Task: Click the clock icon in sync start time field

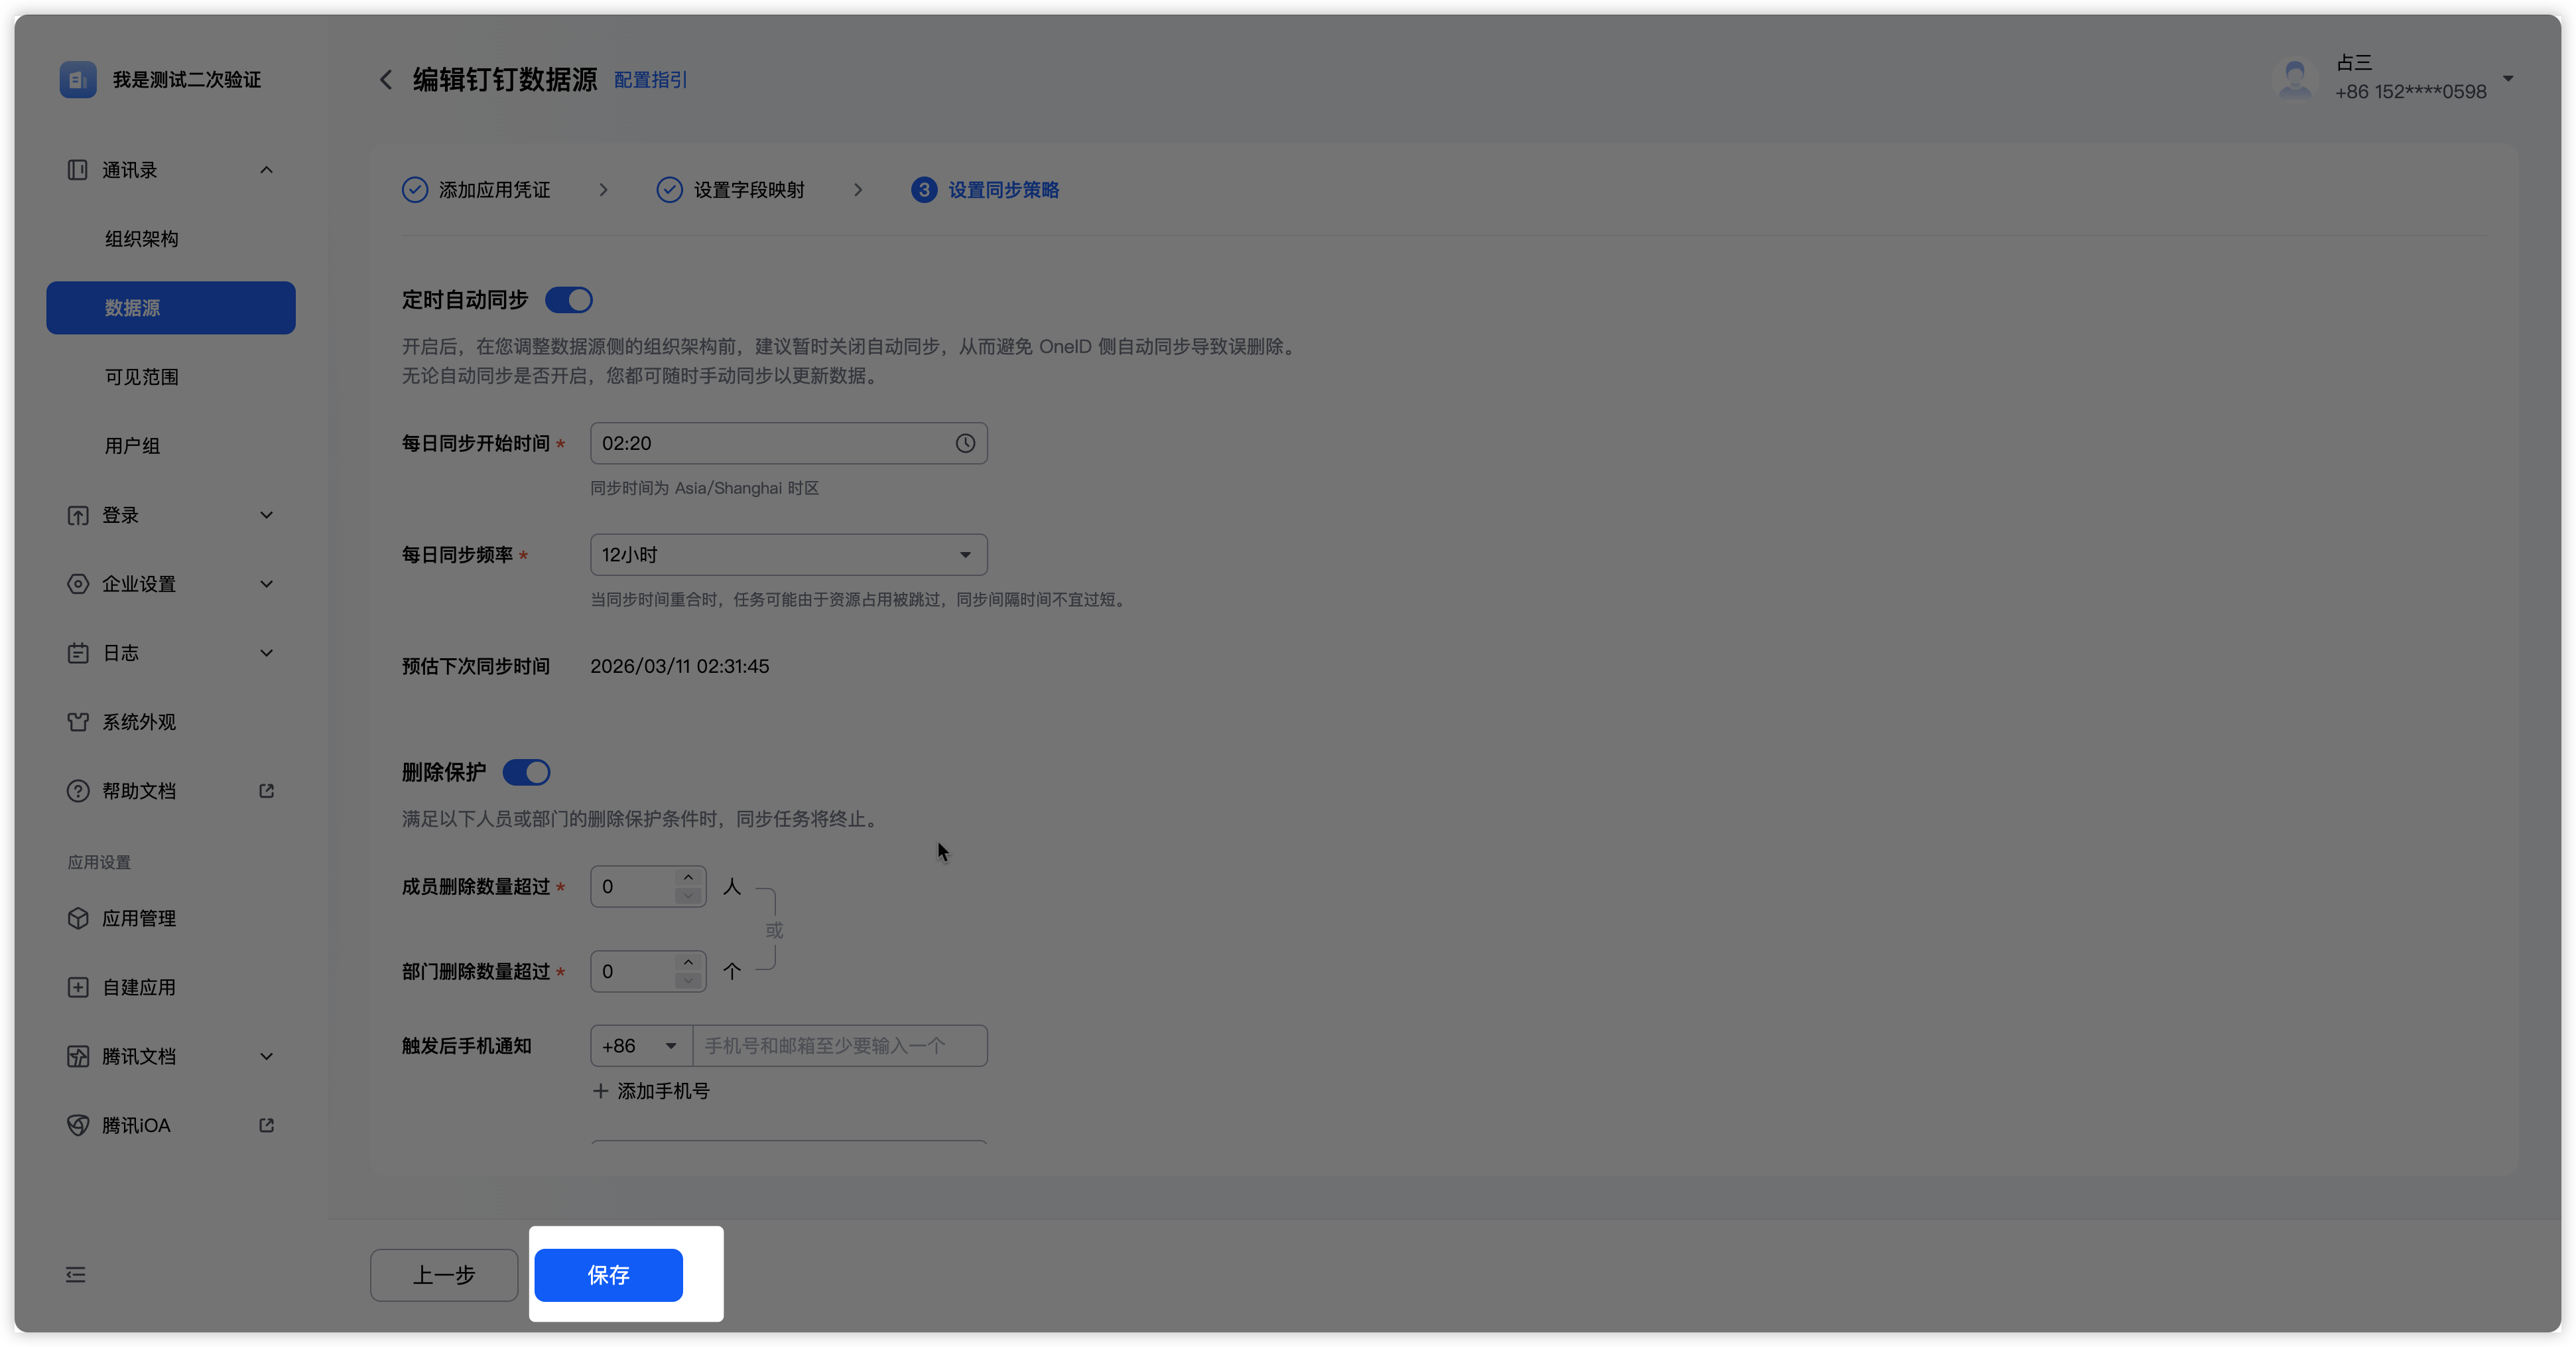Action: point(964,443)
